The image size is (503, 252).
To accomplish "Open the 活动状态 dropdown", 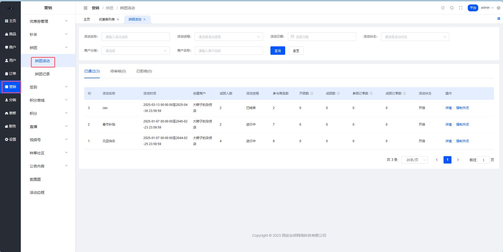I will click(415, 37).
